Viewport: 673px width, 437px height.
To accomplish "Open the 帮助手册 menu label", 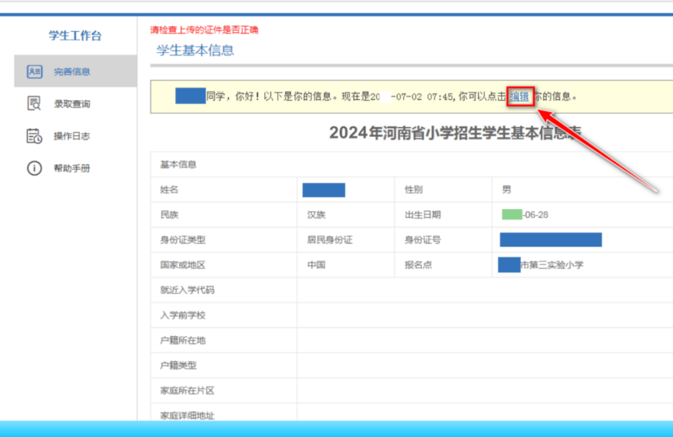I will pyautogui.click(x=72, y=169).
